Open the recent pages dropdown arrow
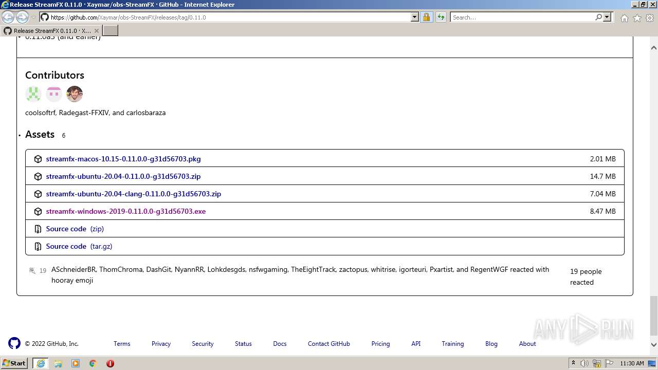 pos(33,17)
